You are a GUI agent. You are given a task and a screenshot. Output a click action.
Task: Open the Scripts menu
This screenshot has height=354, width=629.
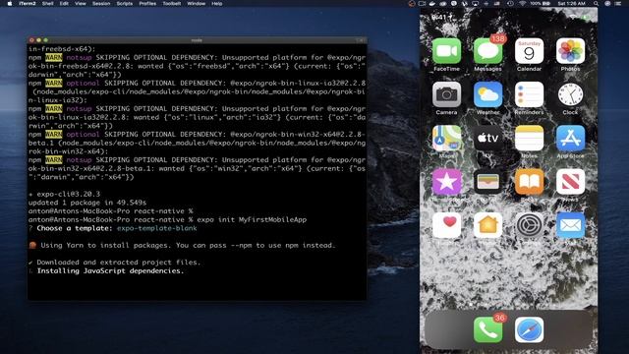[x=125, y=3]
